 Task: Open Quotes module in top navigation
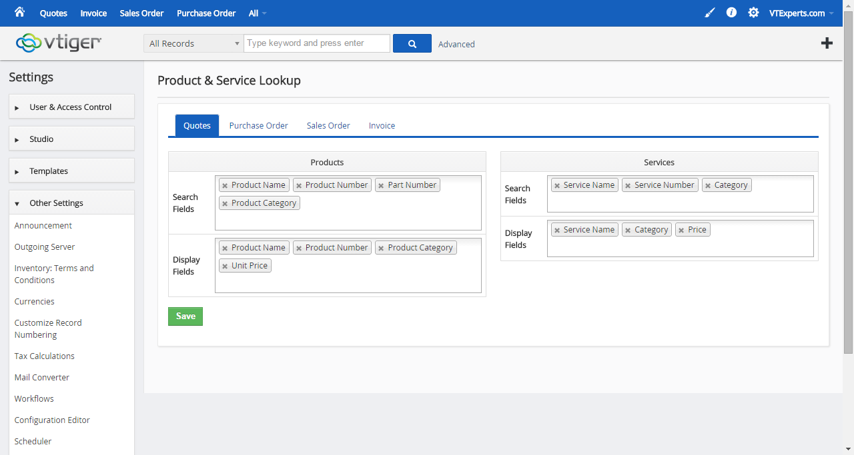coord(53,13)
